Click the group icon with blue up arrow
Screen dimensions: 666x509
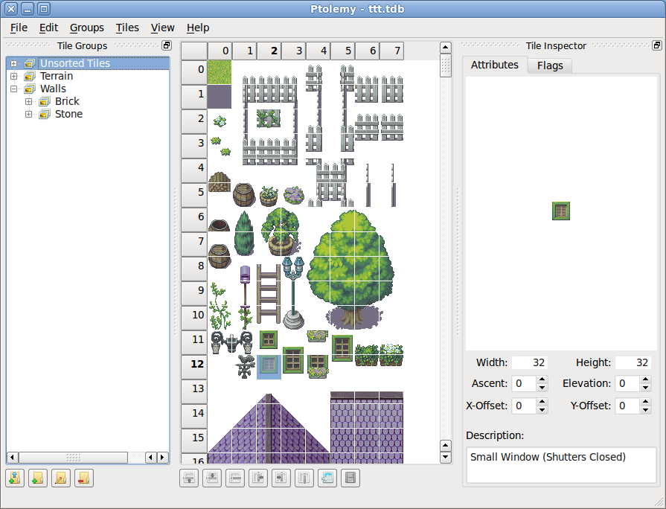coord(14,478)
